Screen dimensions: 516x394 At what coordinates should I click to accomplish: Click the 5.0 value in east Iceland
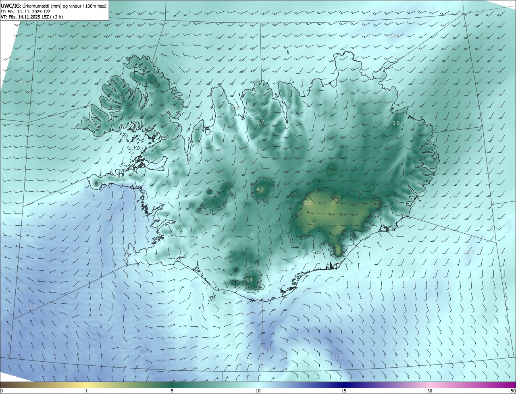tap(396, 123)
